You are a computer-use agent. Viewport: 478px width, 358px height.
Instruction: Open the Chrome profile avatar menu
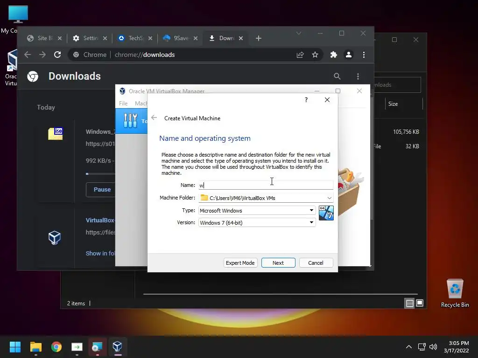click(x=348, y=55)
